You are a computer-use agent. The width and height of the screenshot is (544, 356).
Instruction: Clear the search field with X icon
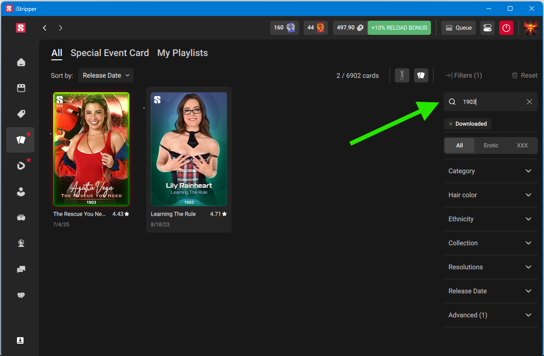pos(529,102)
